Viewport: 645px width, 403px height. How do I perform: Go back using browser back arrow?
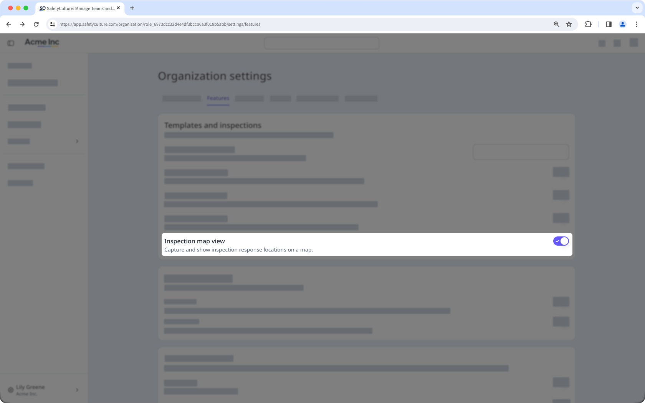click(x=8, y=24)
